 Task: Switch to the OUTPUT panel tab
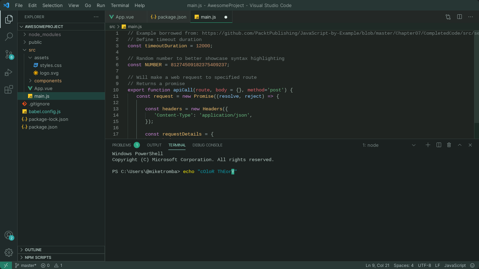point(154,145)
